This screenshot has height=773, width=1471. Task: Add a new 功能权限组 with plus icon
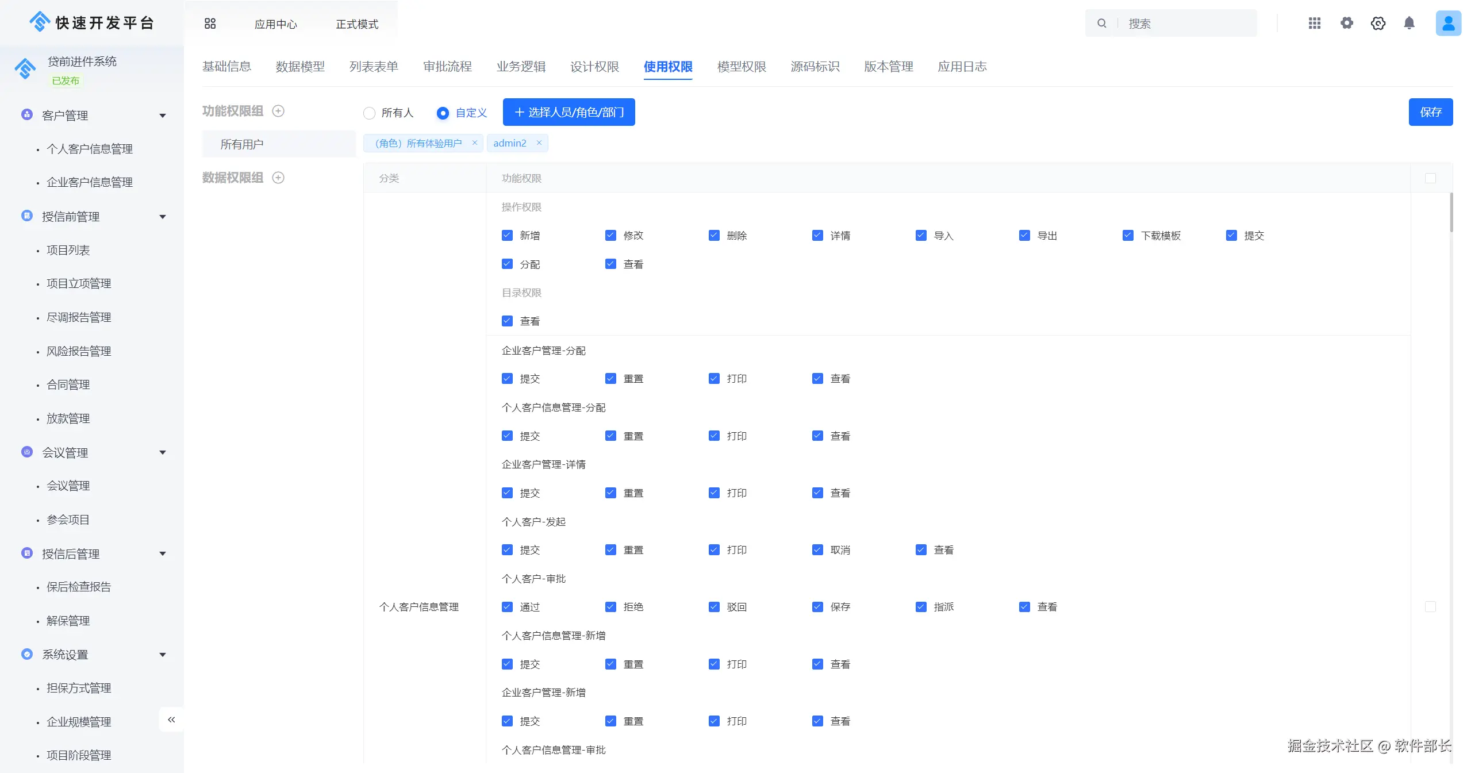click(x=278, y=111)
